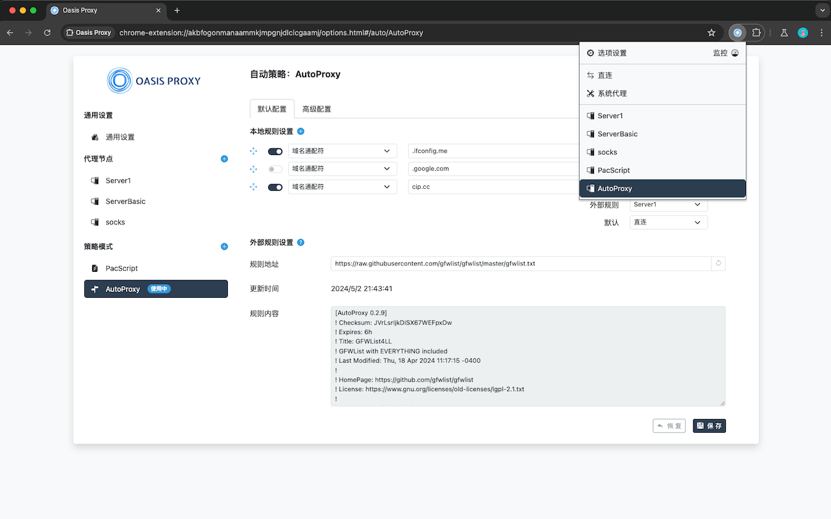The image size is (831, 519).
Task: Select AutoProxy strategy in the sidebar
Action: [156, 289]
